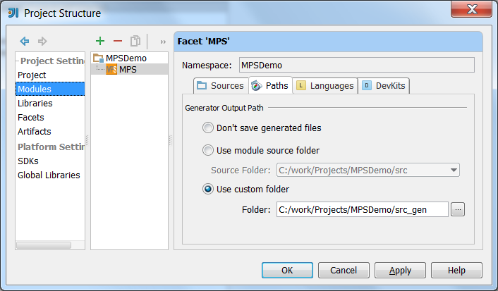Expand more toolbar actions chevron
498x291 pixels.
(163, 42)
